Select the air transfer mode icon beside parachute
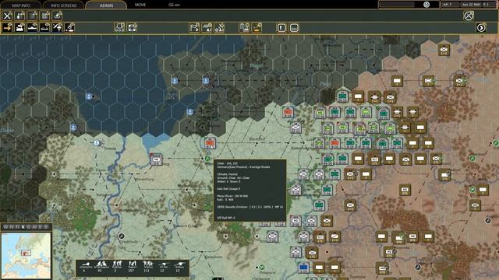This screenshot has height=280, width=499. (x=69, y=28)
